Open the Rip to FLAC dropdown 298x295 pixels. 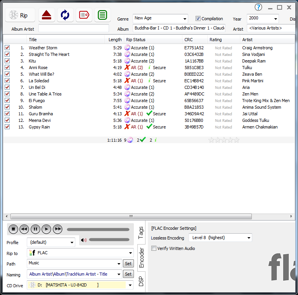(130, 253)
